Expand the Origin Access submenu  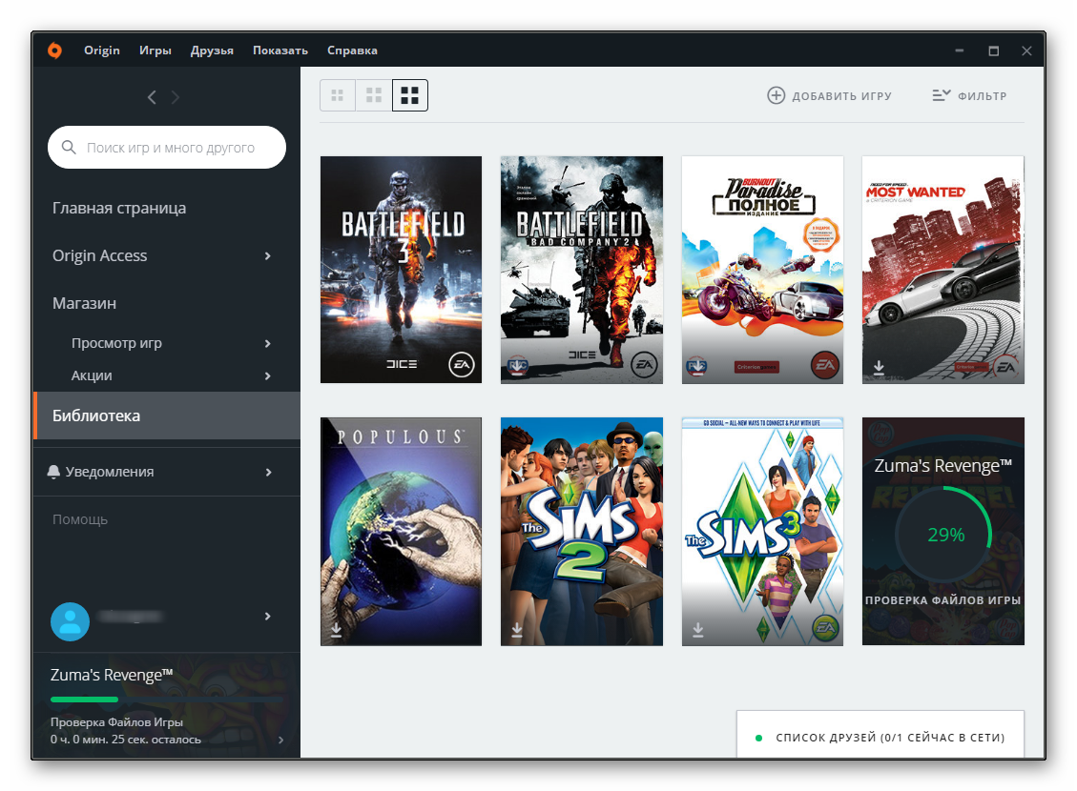[268, 255]
